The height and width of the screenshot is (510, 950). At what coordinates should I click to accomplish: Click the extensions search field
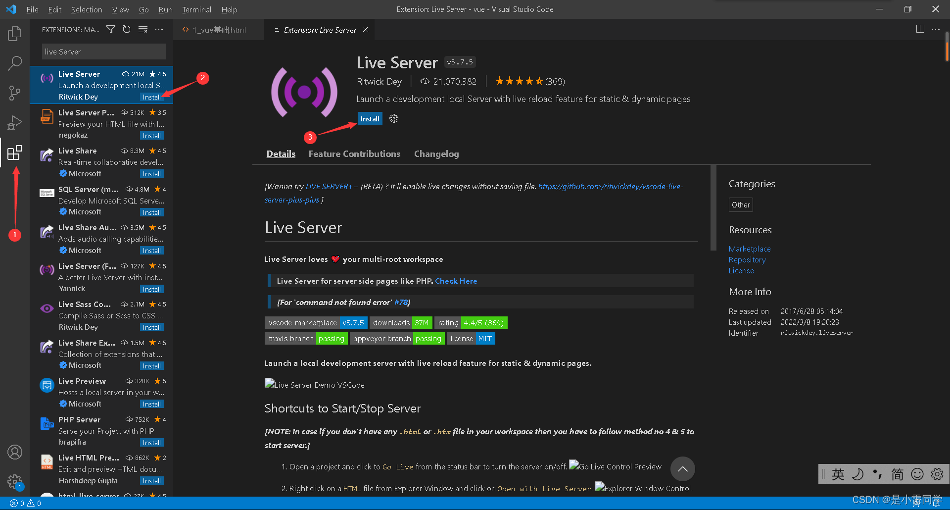103,51
